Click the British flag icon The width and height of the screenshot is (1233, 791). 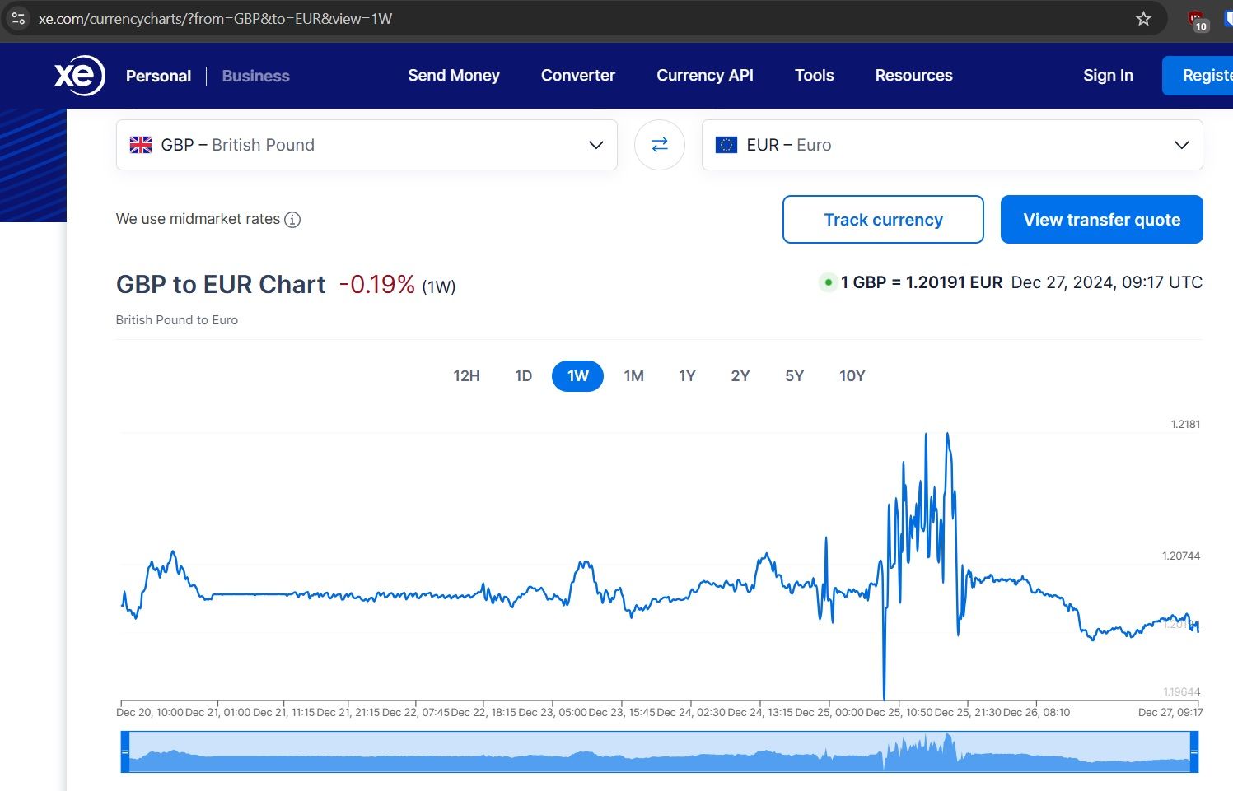pyautogui.click(x=141, y=145)
